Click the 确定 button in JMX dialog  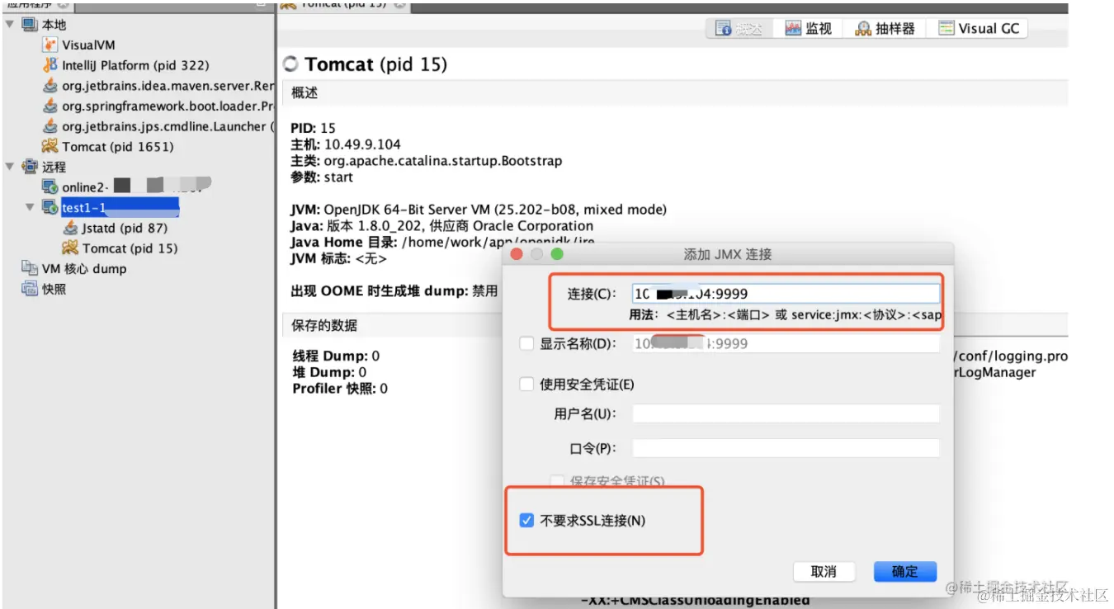[904, 571]
